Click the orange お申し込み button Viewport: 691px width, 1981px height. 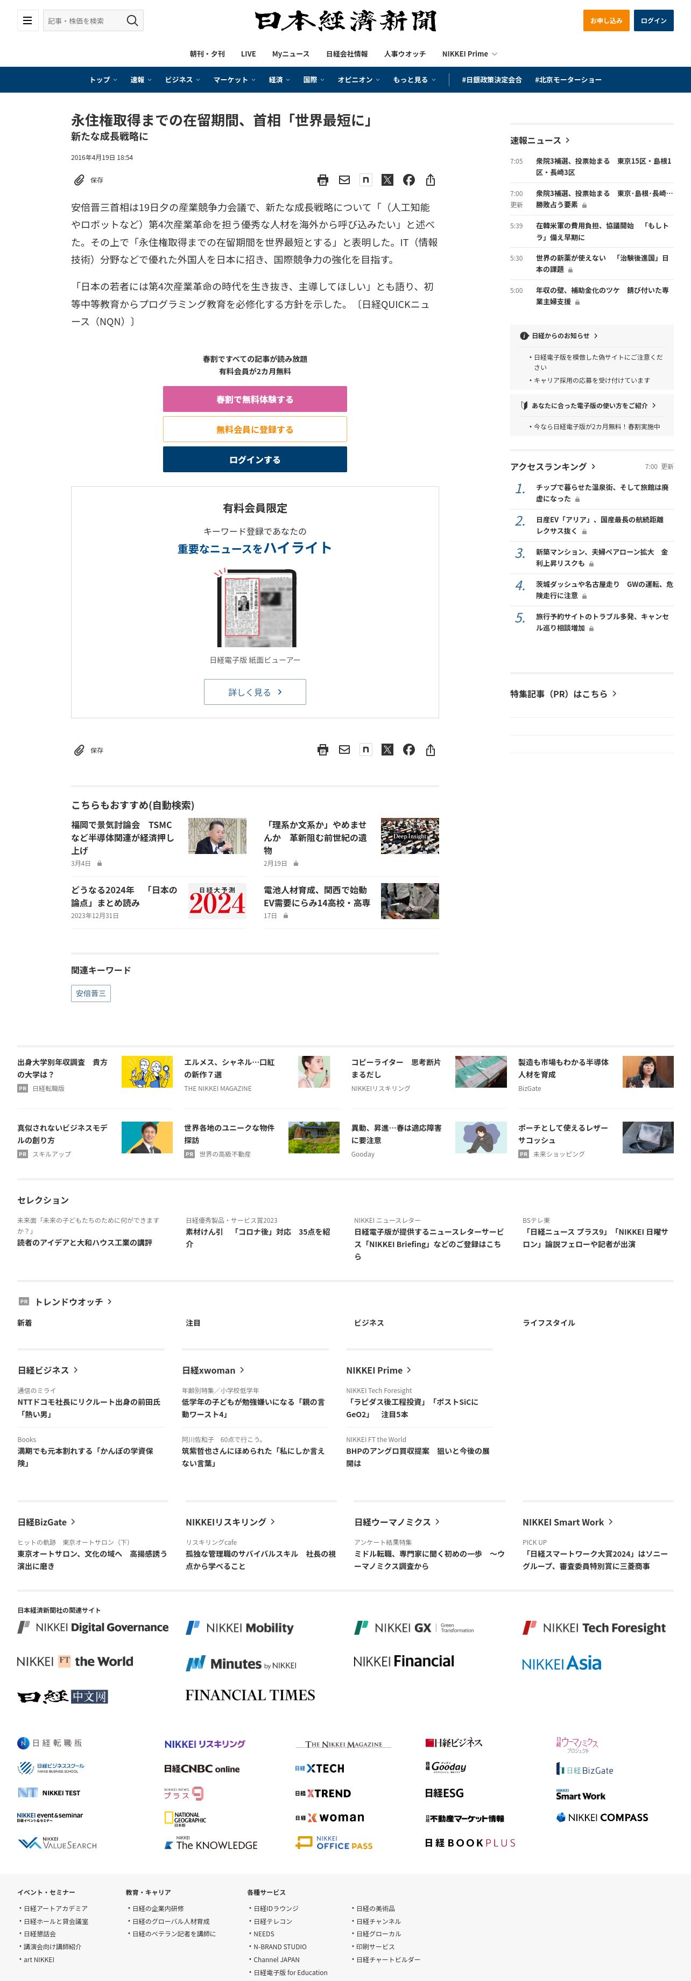tap(605, 21)
